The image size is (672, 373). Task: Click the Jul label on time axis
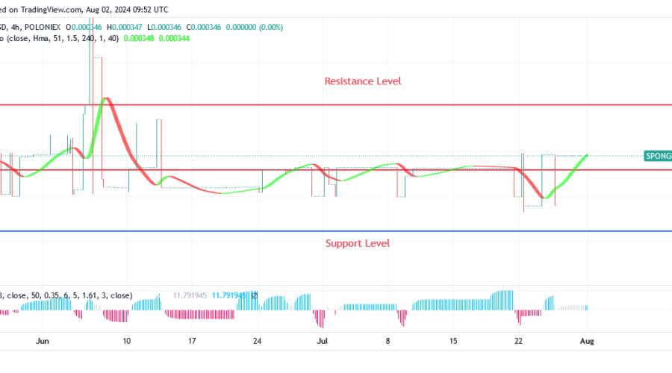point(322,341)
